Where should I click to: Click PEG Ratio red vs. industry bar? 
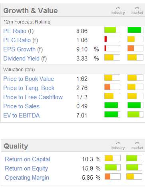click(112, 39)
